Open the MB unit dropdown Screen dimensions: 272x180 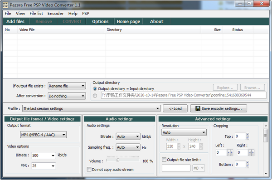pos(199,168)
